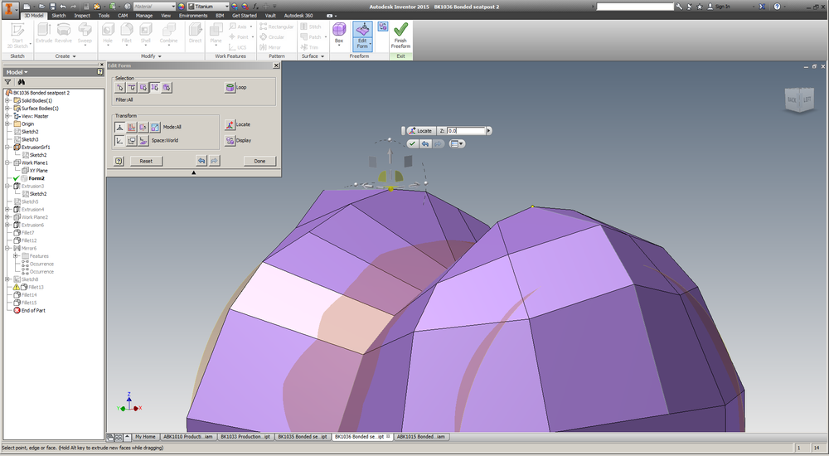Collapse the ExtrusionSrf1 node
This screenshot has width=829, height=456.
tap(7, 147)
